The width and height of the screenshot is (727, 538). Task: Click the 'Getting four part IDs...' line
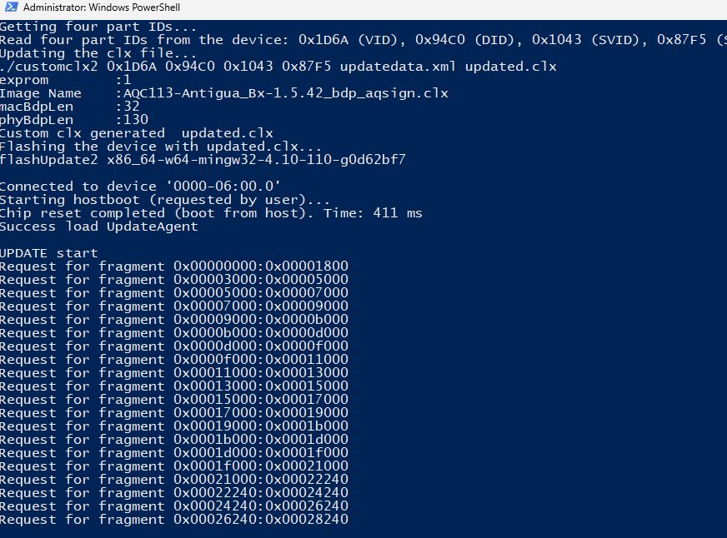98,27
